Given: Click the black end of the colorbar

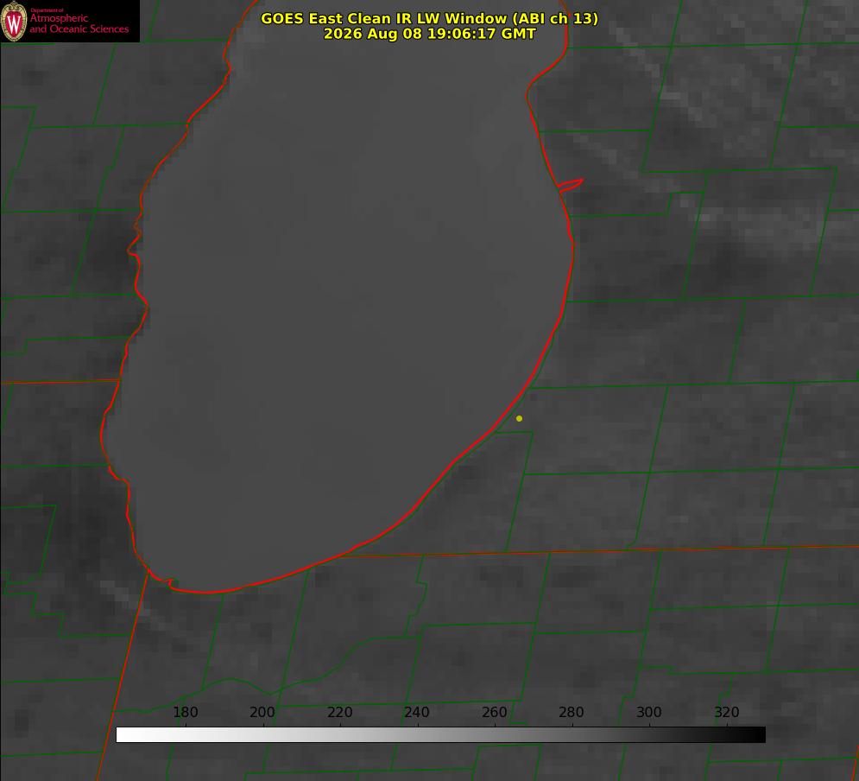Looking at the screenshot, I should (x=760, y=735).
